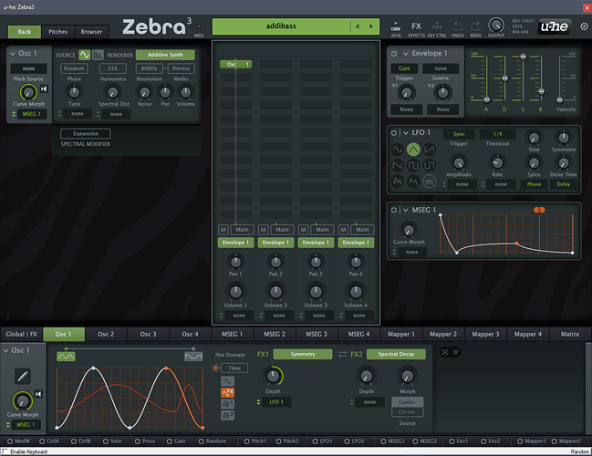Screen dimensions: 592x456
Task: Select next preset arrow
Action: [x=371, y=26]
